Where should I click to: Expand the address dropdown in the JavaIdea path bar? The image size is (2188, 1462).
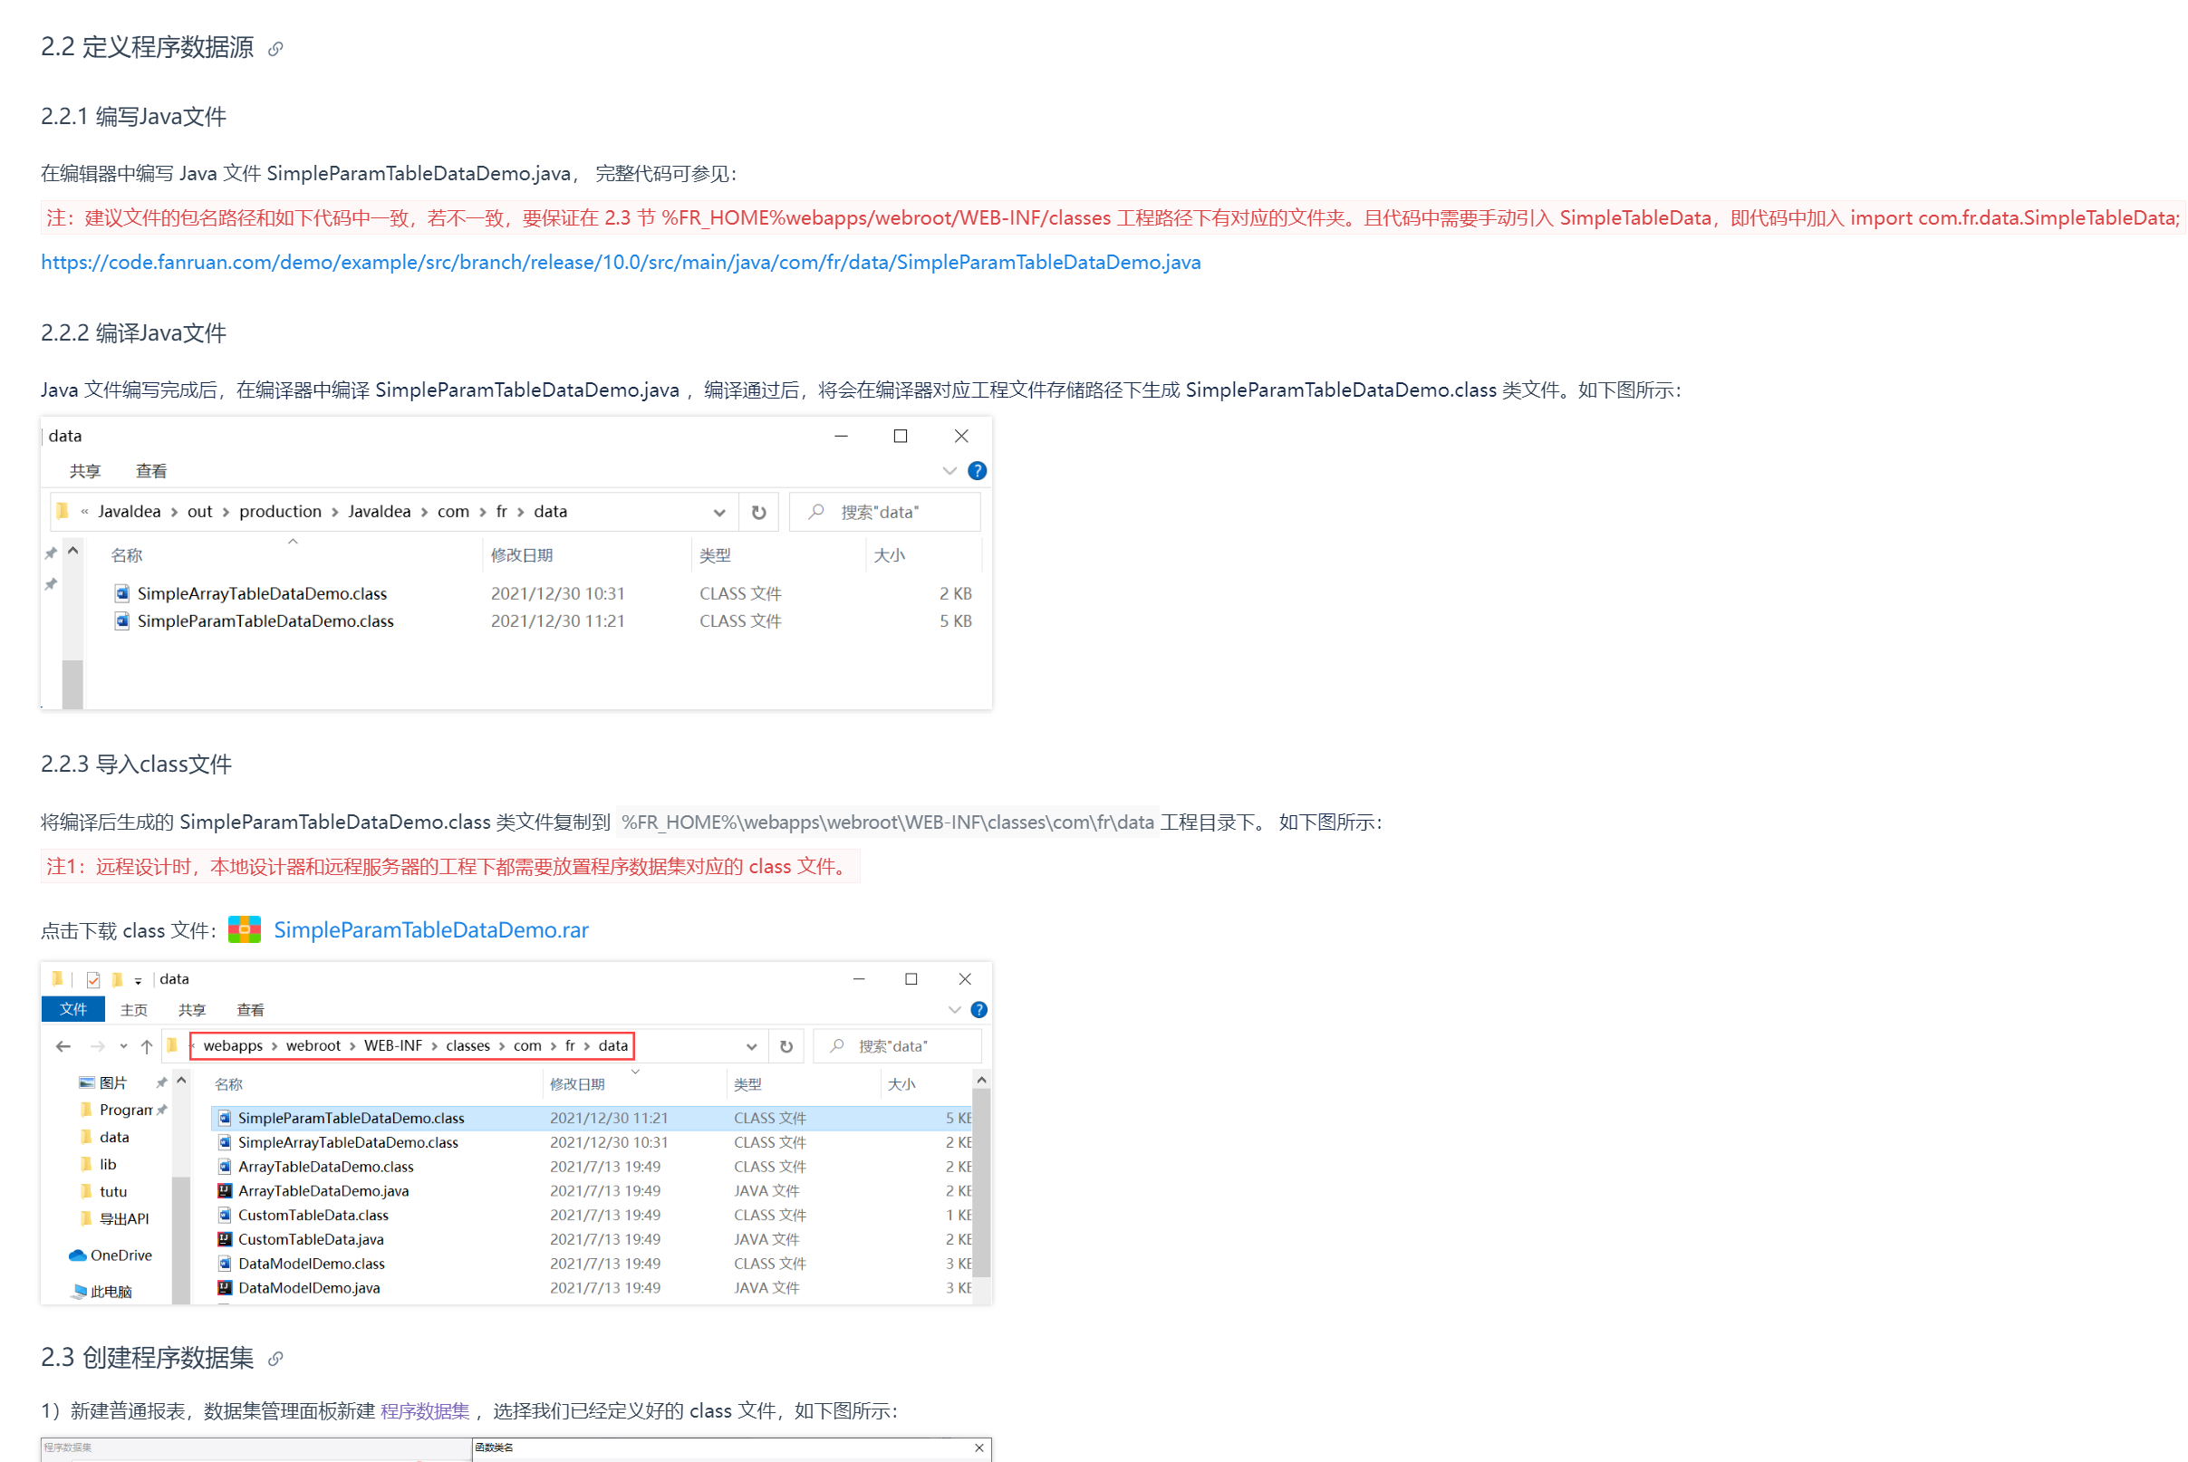click(x=719, y=512)
